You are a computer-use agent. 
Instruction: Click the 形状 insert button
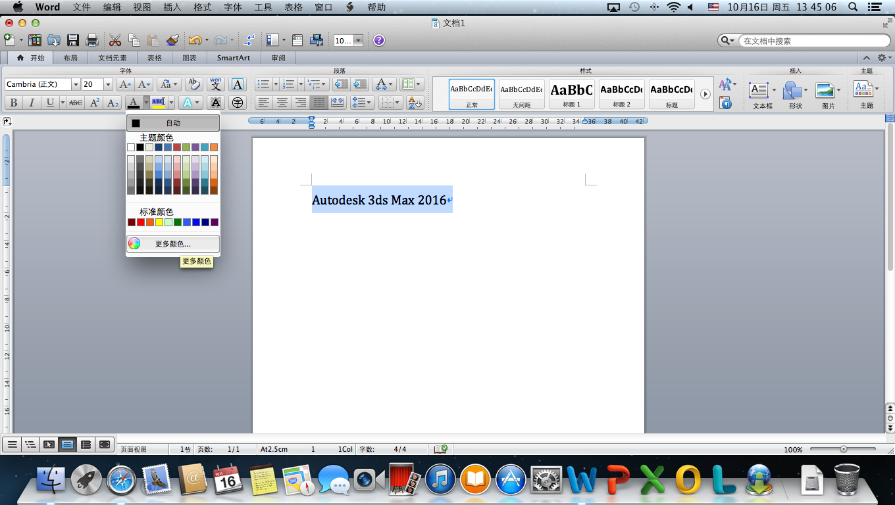pos(795,94)
